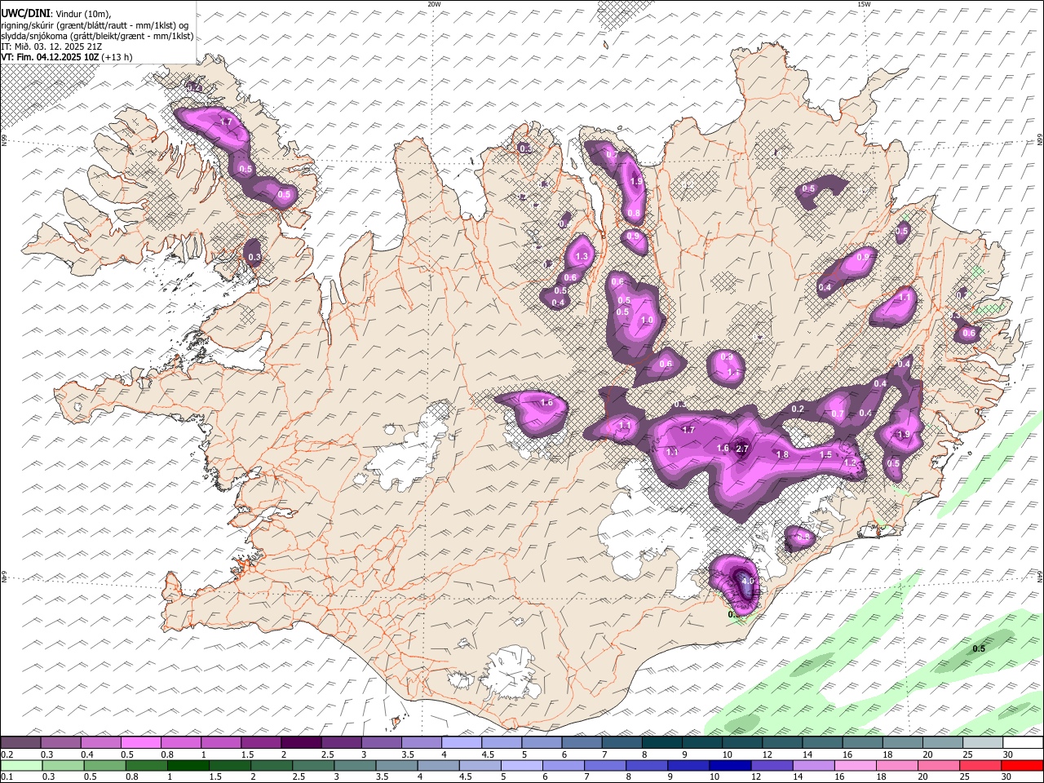This screenshot has width=1044, height=783.
Task: Click the 1.3 snowfall value on the map
Action: (582, 256)
